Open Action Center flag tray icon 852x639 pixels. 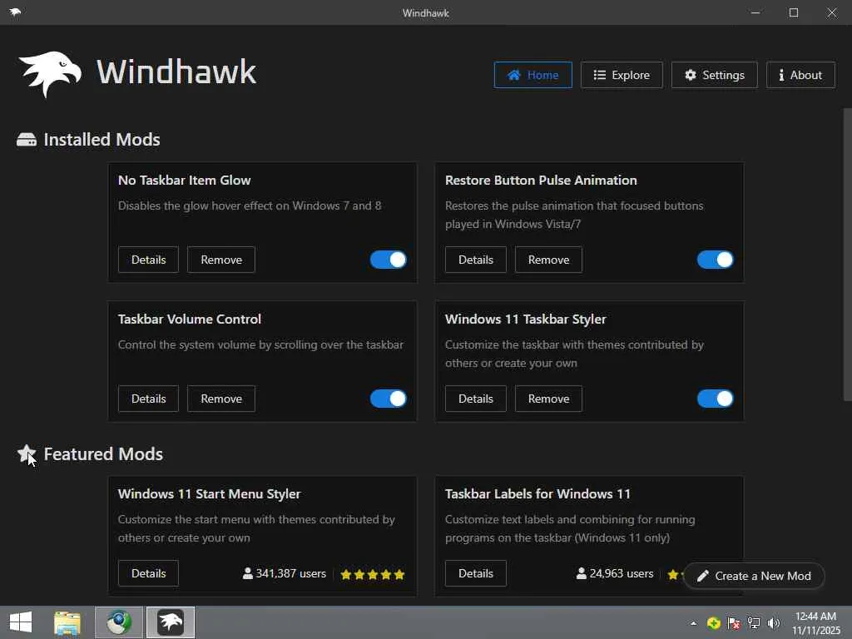point(734,623)
